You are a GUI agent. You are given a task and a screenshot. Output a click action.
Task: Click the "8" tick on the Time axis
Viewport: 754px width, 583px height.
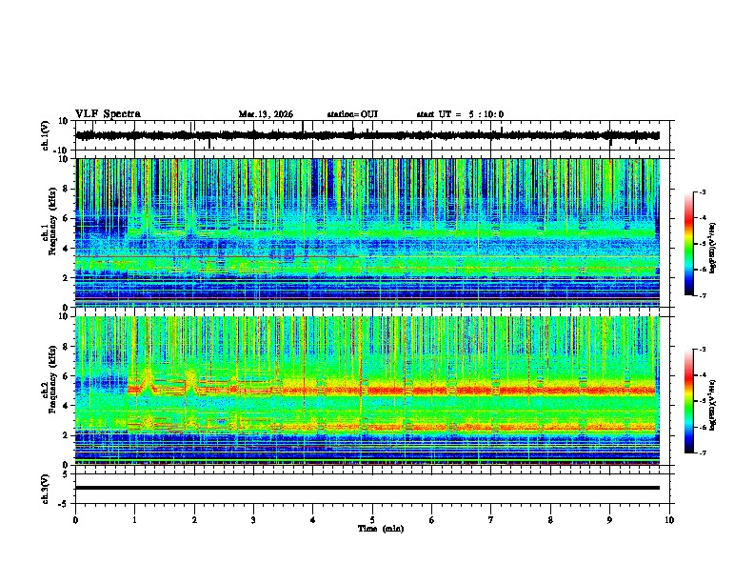click(x=550, y=520)
